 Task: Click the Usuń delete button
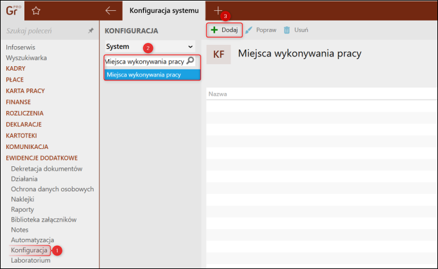coord(296,30)
